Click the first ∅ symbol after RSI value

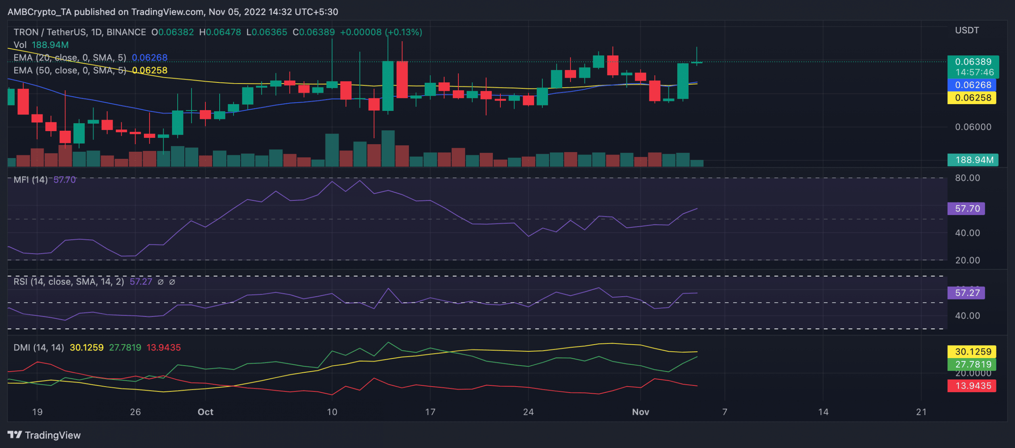point(161,282)
